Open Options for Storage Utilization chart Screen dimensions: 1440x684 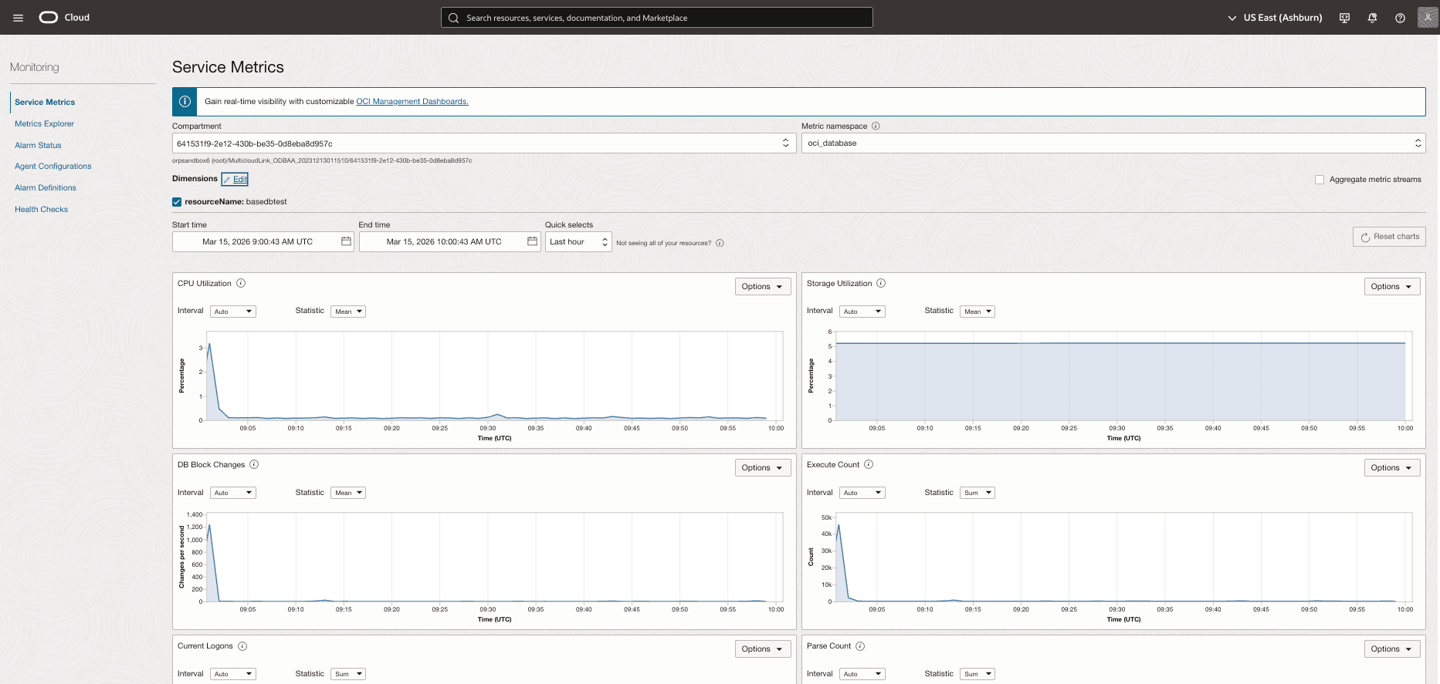tap(1392, 286)
